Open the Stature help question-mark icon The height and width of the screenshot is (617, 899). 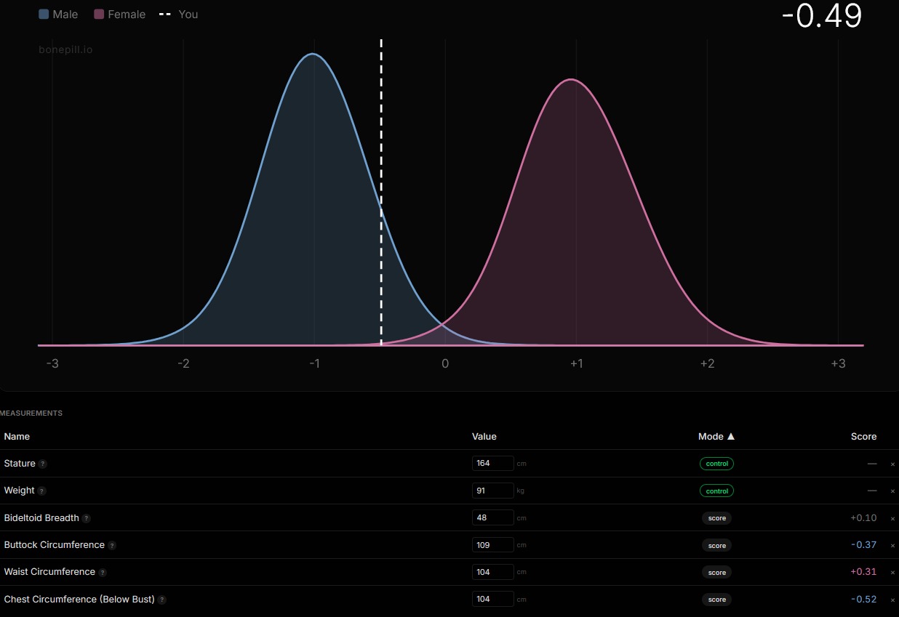point(43,464)
